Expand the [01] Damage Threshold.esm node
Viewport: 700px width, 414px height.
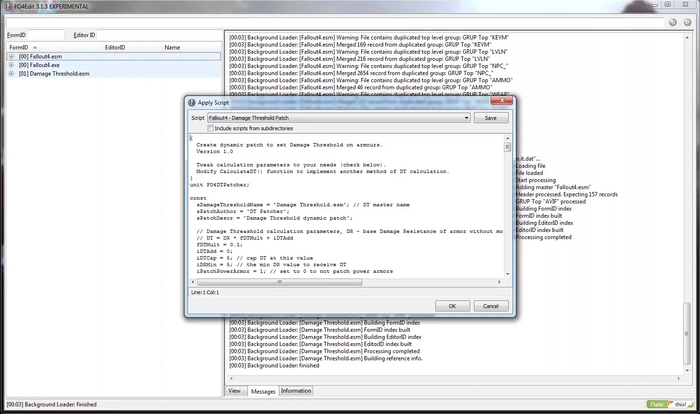[11, 73]
